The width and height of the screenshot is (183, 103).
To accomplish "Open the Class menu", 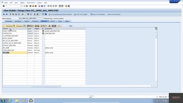I will pyautogui.click(x=6, y=3).
